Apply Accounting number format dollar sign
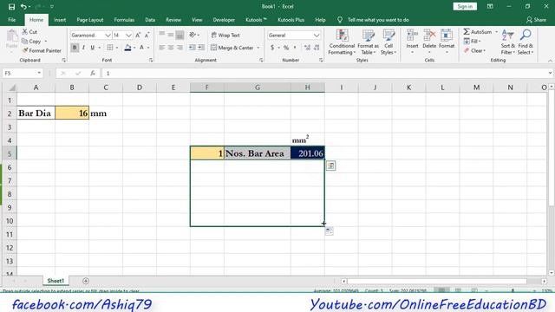Viewport: 555px width, 312px height. pyautogui.click(x=272, y=48)
